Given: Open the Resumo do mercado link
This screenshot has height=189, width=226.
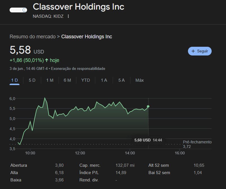Looking at the screenshot, I should coord(33,37).
